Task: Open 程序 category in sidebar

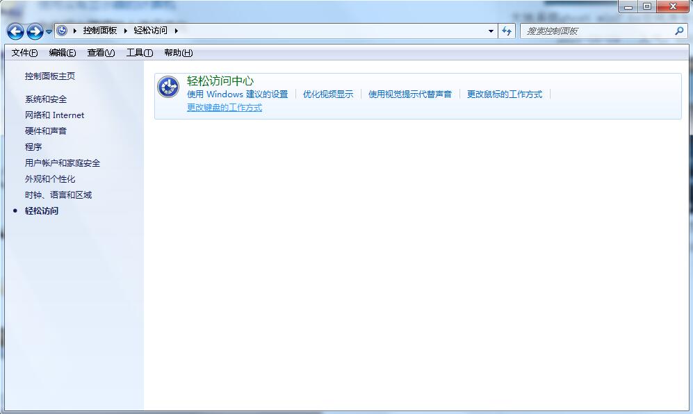Action: pyautogui.click(x=33, y=147)
